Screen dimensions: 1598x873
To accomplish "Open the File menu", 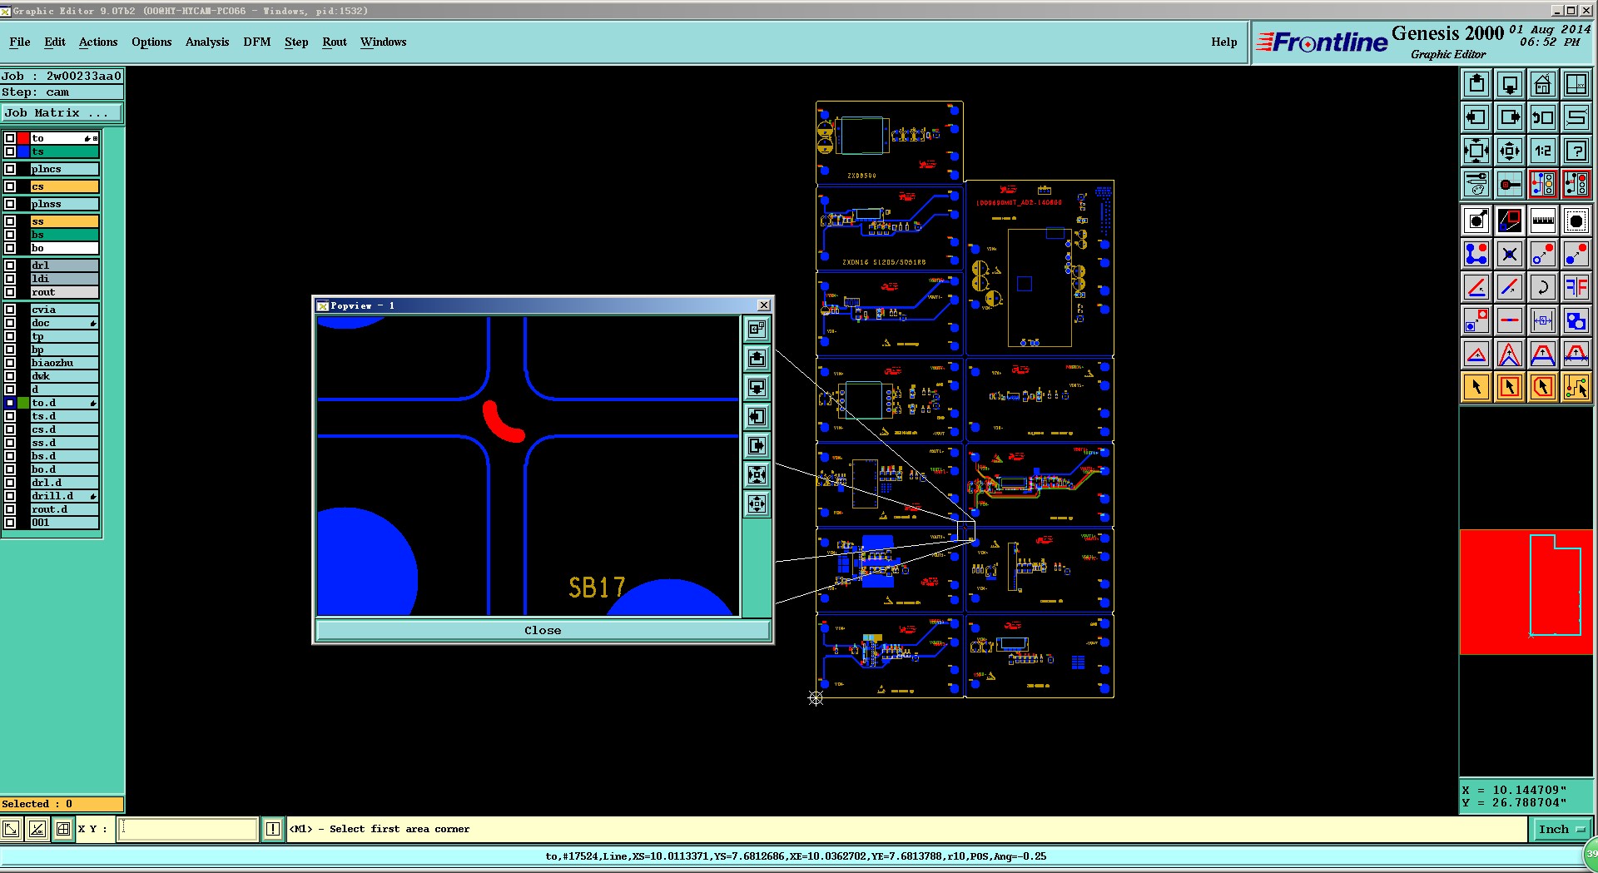I will tap(20, 42).
